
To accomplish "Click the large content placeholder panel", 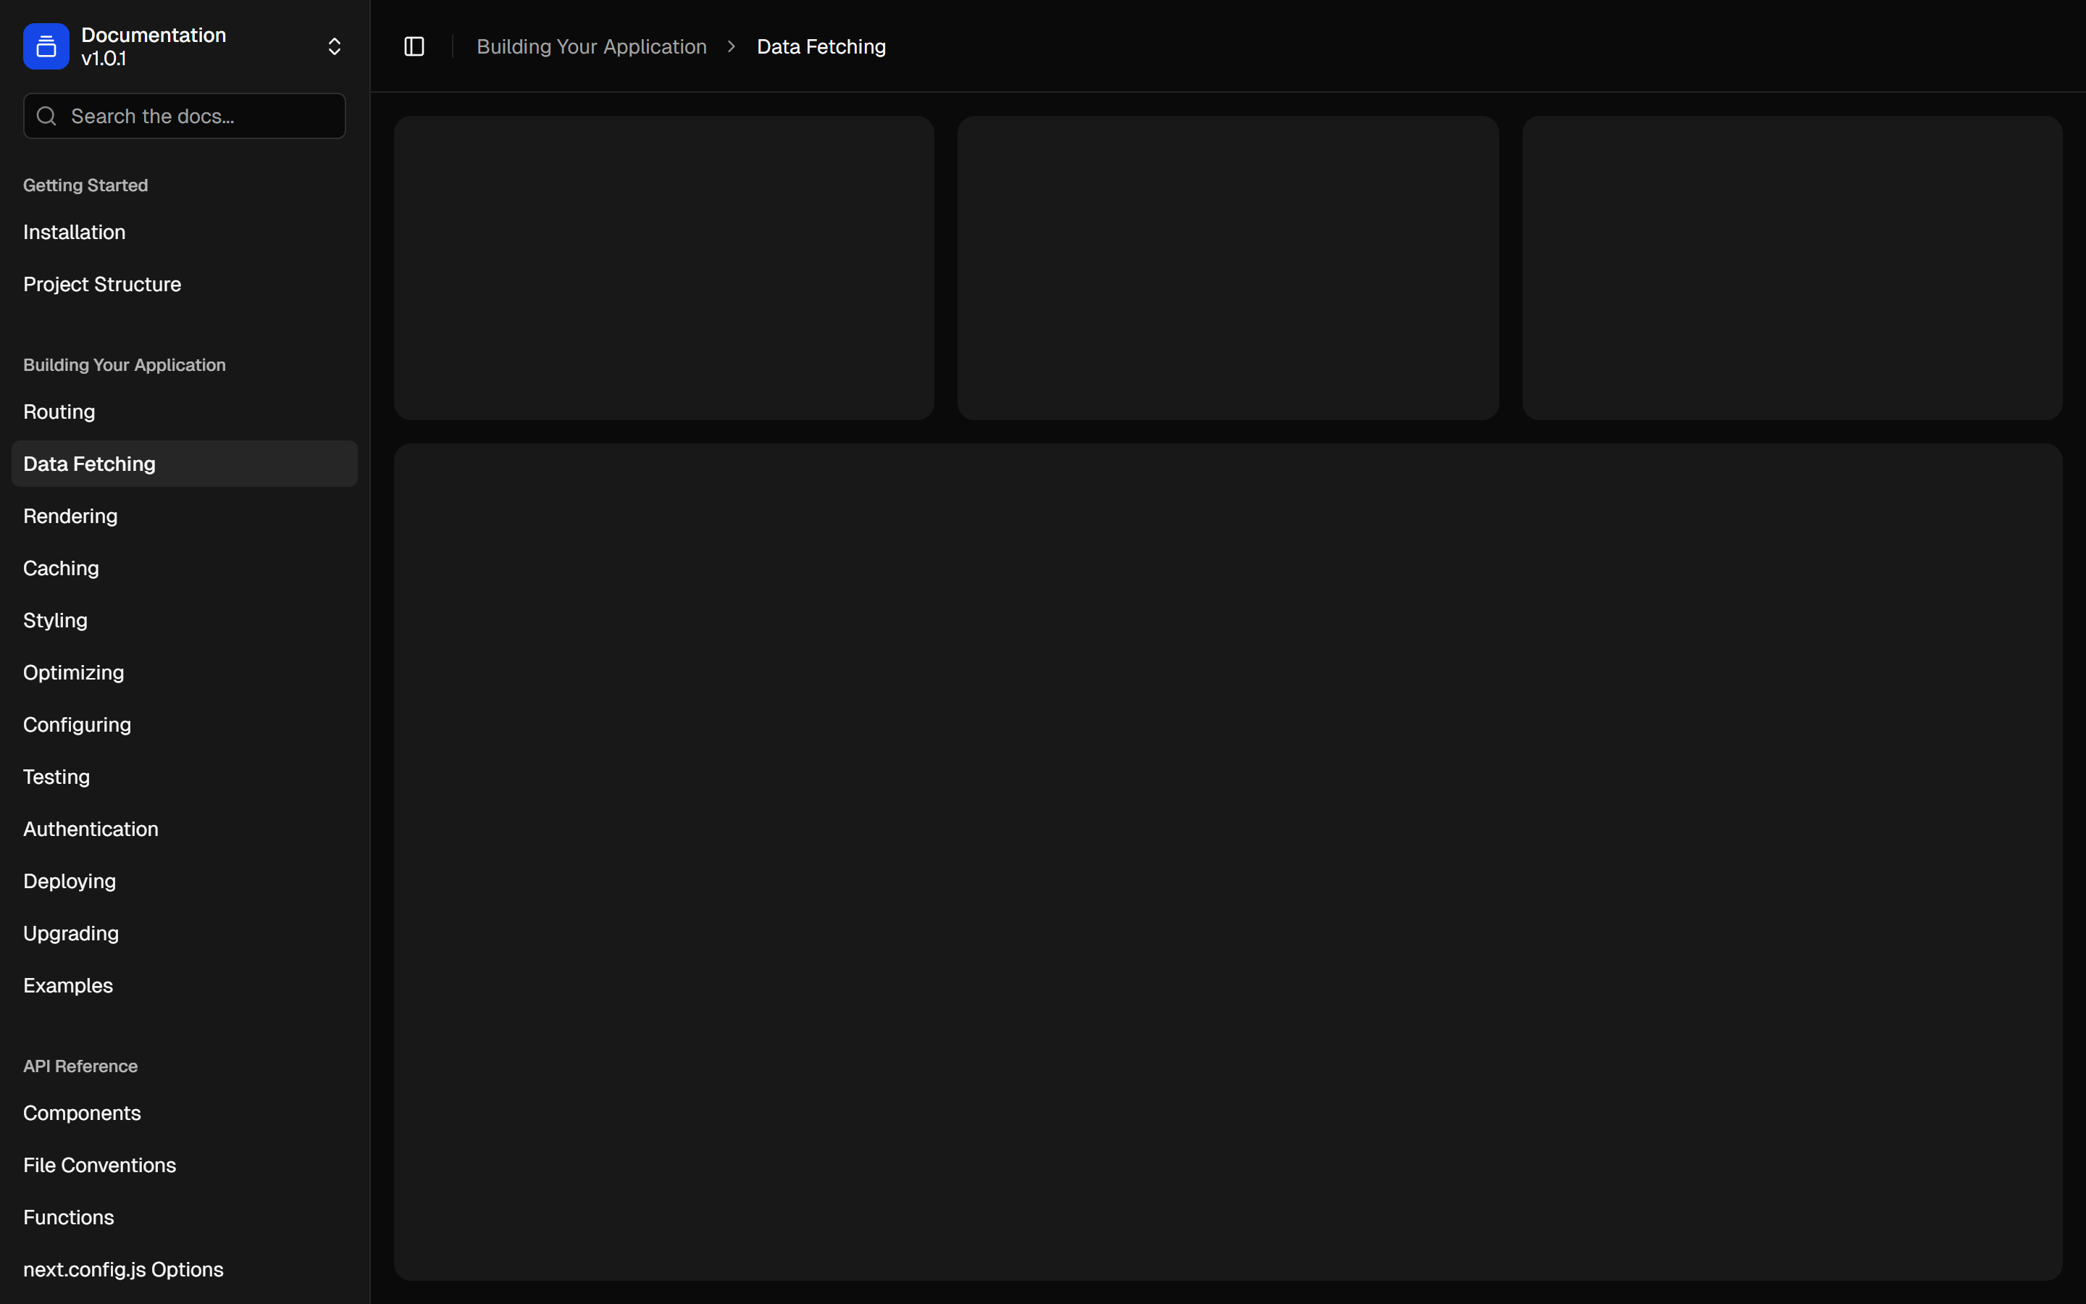I will tap(1228, 861).
